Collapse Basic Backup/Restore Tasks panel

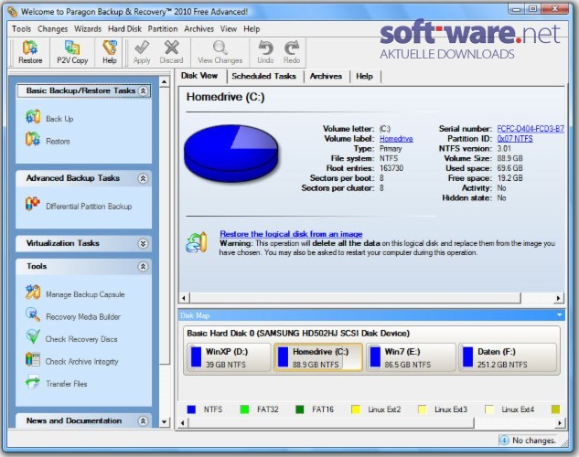click(143, 90)
